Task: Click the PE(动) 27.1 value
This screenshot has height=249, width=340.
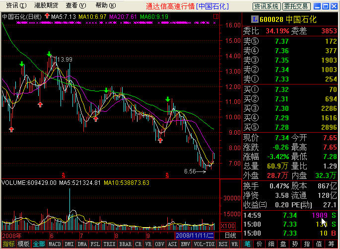Action: pos(329,205)
